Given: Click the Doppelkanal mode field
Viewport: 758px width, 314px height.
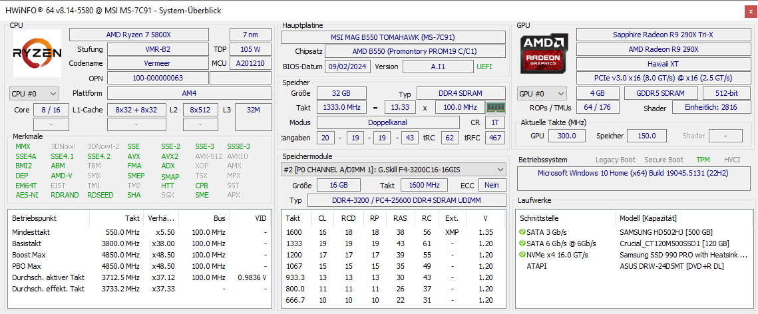Looking at the screenshot, I should point(388,122).
